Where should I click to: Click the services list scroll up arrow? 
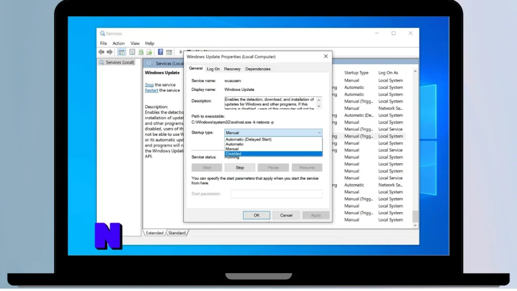[x=415, y=71]
